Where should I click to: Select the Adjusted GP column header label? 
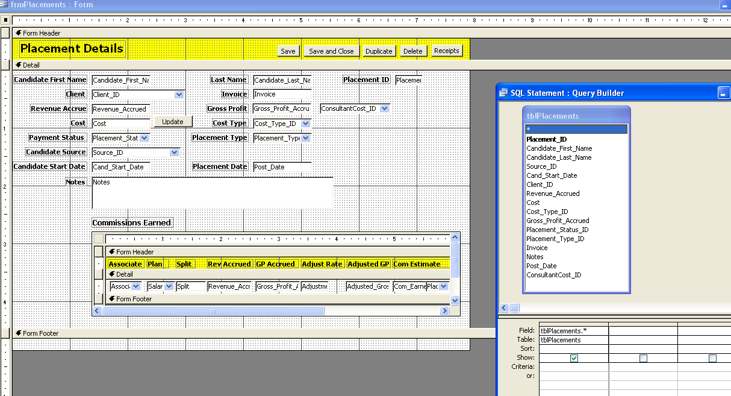tap(369, 264)
